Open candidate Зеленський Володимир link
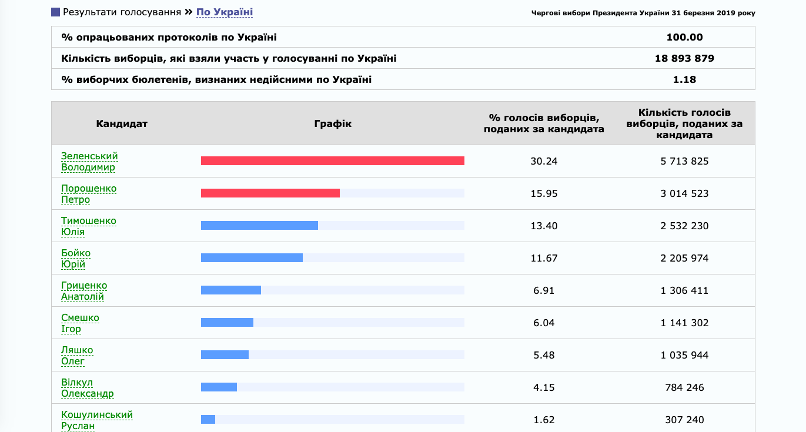 click(89, 162)
